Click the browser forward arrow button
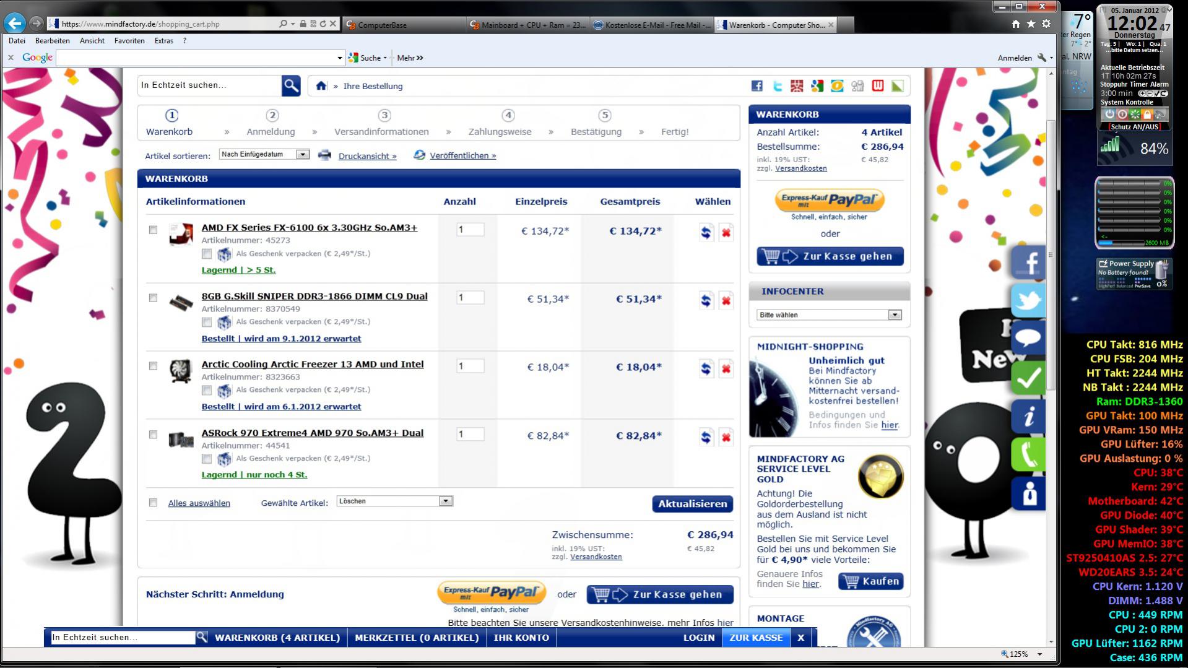This screenshot has width=1188, height=668. [x=37, y=24]
